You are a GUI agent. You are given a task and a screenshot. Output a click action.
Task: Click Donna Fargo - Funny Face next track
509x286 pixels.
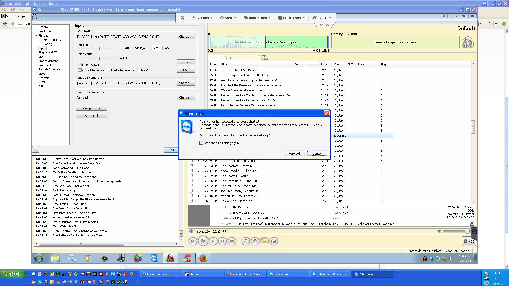pos(395,42)
